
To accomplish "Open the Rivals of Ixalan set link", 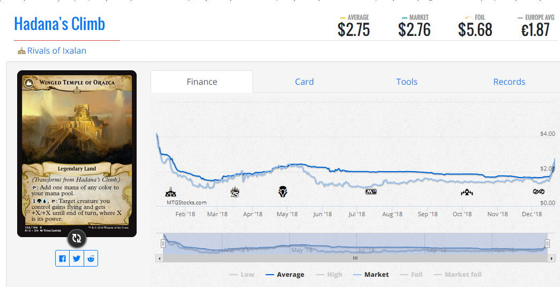I will tap(56, 51).
